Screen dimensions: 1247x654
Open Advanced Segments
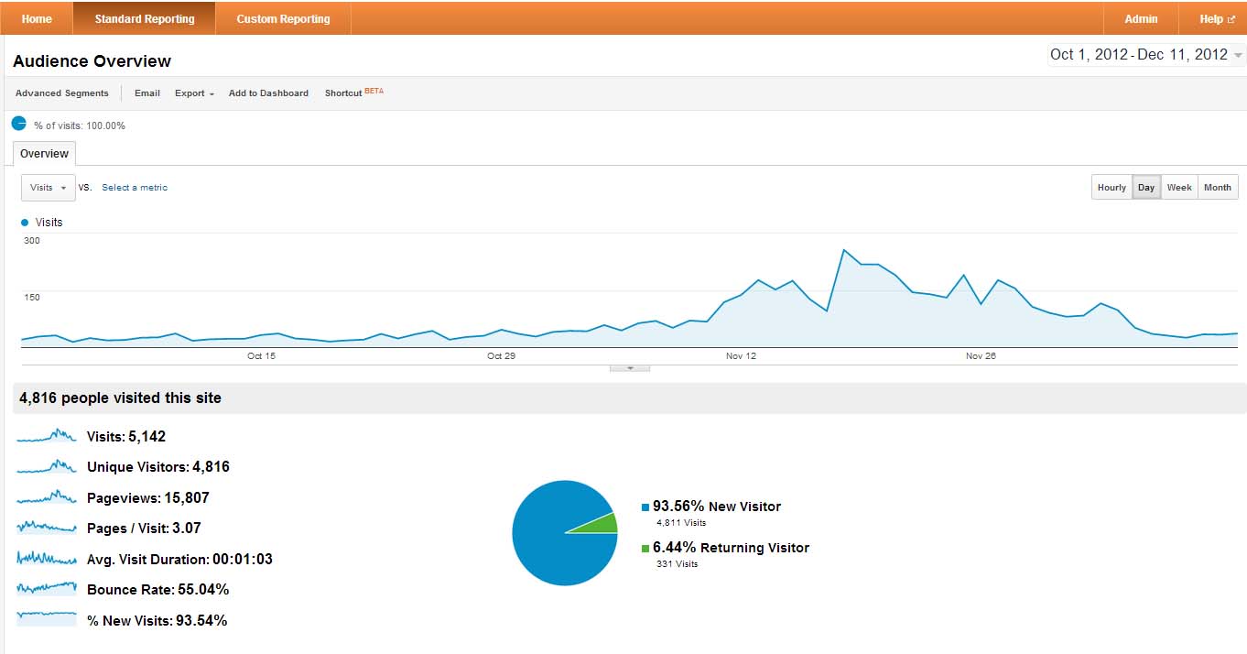(62, 93)
